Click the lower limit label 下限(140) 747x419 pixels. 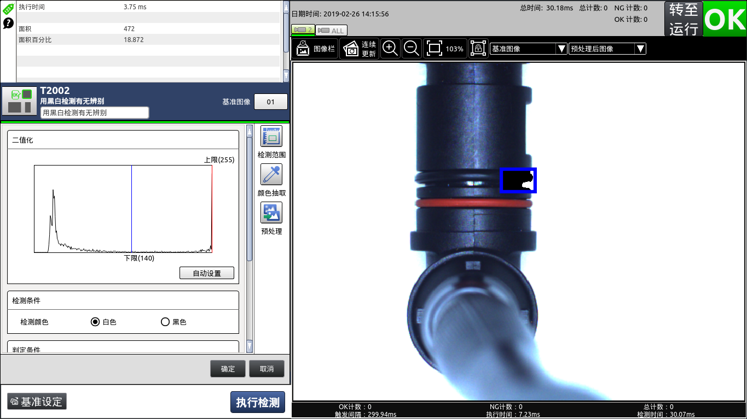pyautogui.click(x=139, y=258)
